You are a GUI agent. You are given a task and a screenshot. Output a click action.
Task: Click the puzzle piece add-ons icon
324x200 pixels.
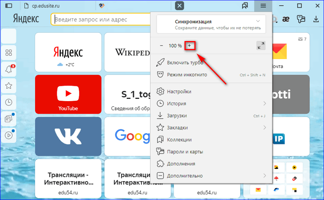160,163
